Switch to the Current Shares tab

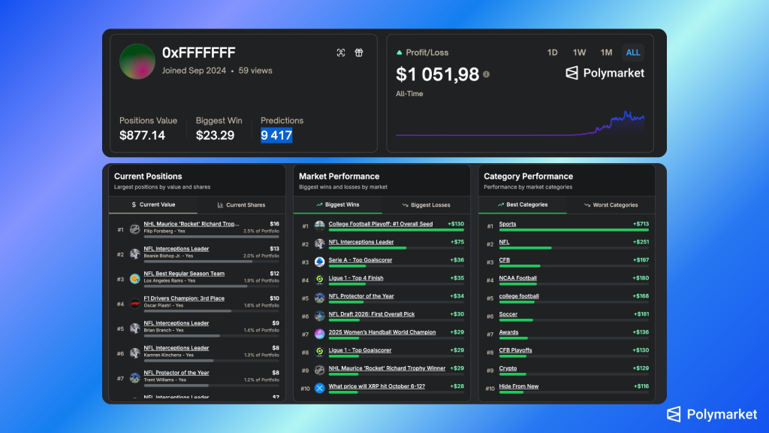click(240, 205)
